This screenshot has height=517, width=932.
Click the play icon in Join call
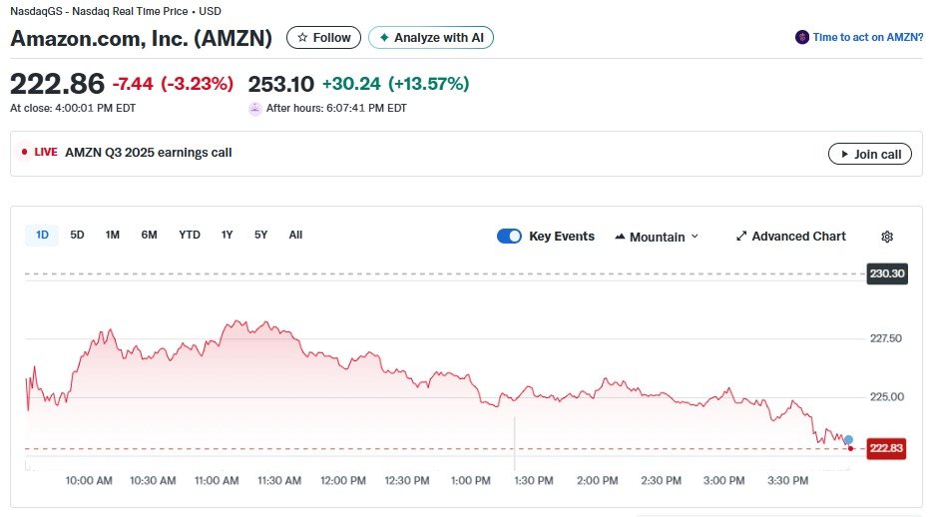(845, 155)
